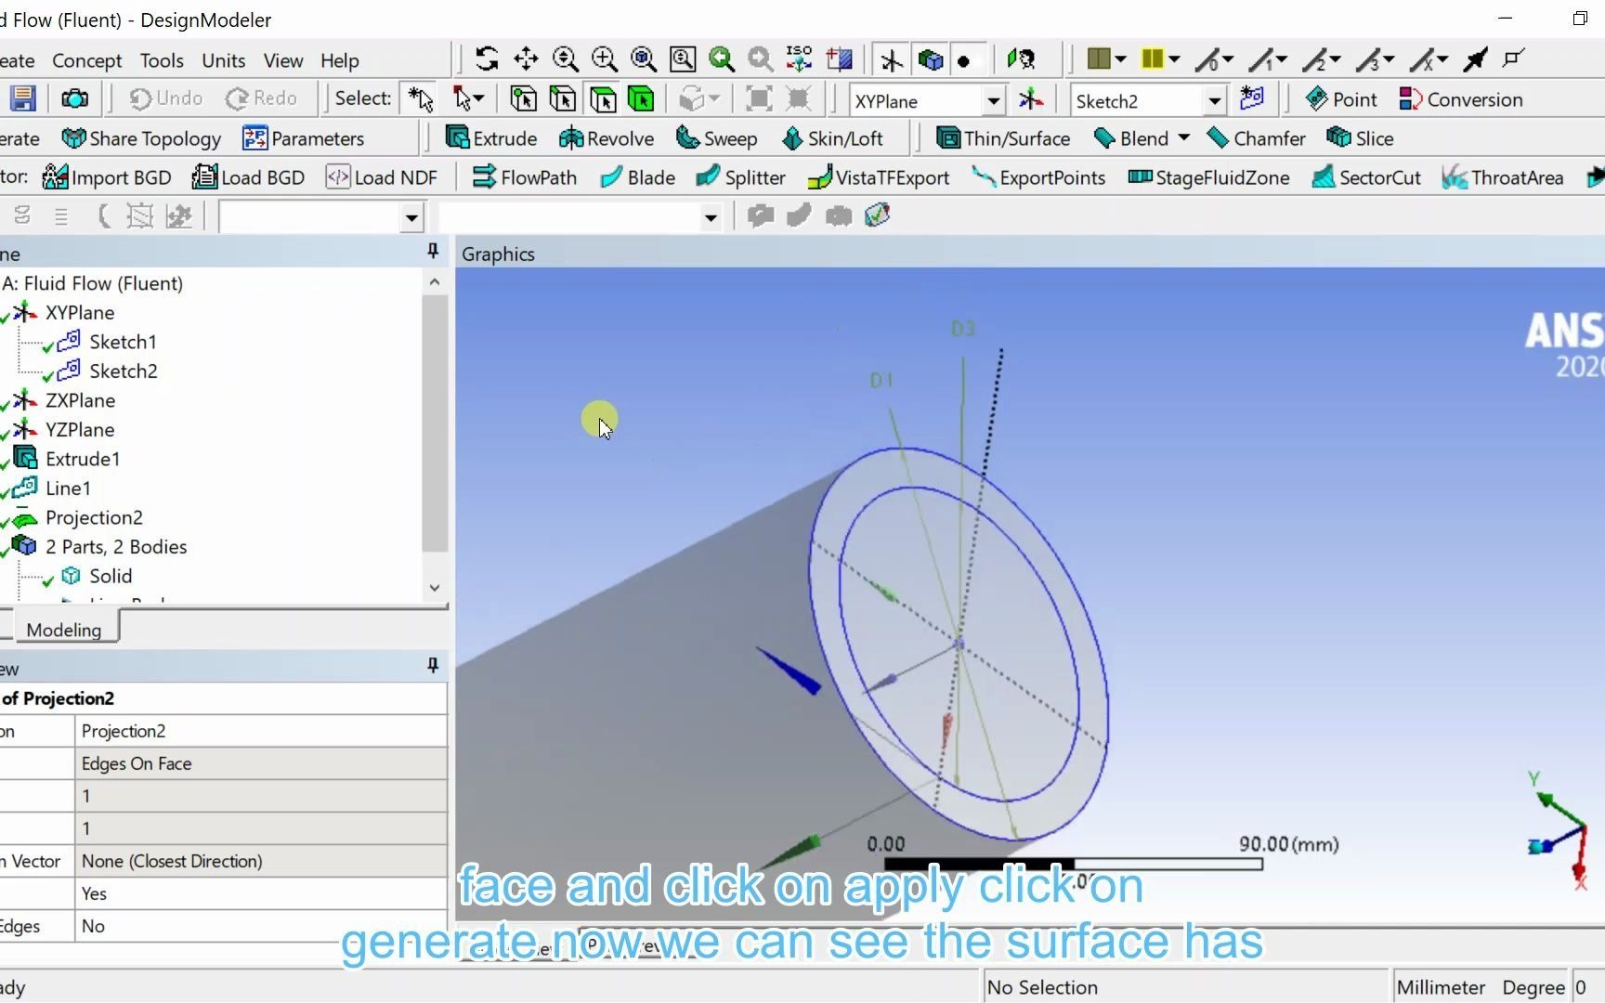
Task: Click the Sweep tool
Action: point(716,138)
